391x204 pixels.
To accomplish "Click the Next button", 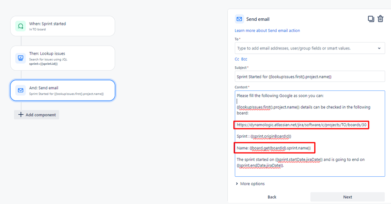I will click(x=348, y=197).
